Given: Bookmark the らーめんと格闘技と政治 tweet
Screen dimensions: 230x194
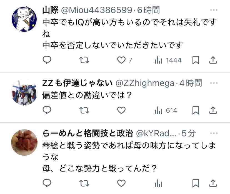Looking at the screenshot, I should pos(196,183).
